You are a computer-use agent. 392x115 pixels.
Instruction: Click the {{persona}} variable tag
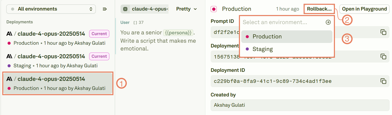click(x=178, y=33)
